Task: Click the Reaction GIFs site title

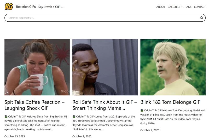Action: 26,7
